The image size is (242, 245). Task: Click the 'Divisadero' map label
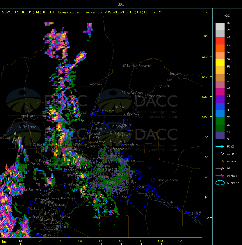[x=129, y=144]
